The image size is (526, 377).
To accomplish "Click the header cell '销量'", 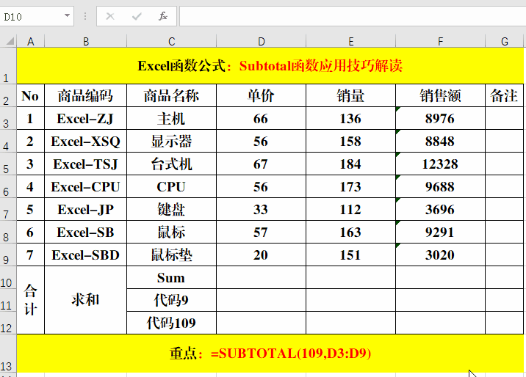I will [x=350, y=96].
